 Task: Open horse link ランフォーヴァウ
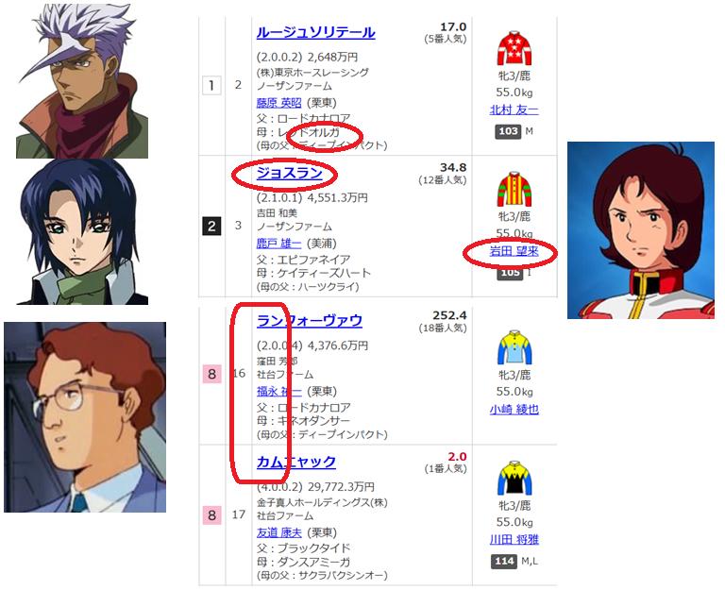[x=310, y=320]
